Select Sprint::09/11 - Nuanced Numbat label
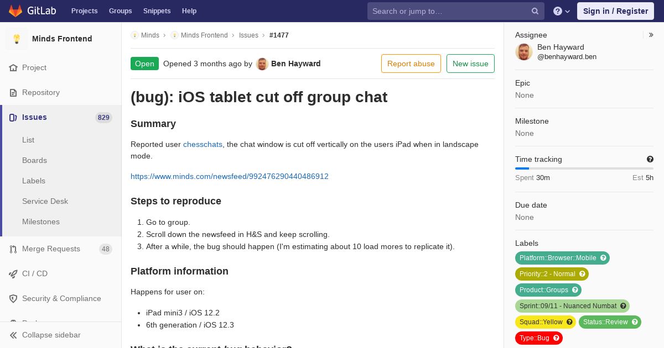 [568, 306]
